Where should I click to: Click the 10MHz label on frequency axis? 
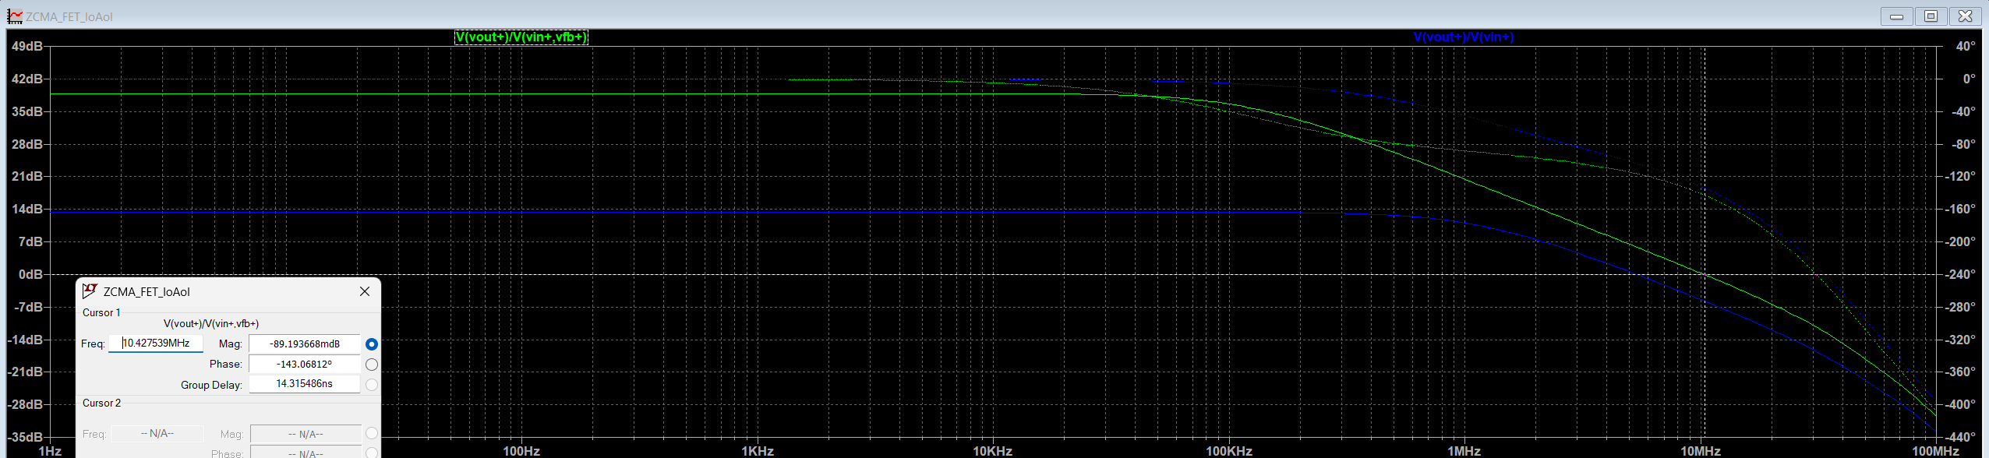(1700, 451)
